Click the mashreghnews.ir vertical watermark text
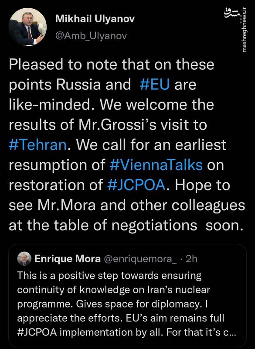 [x=244, y=30]
